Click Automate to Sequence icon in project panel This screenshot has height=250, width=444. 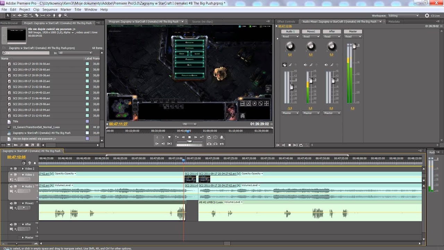[x=16, y=145]
